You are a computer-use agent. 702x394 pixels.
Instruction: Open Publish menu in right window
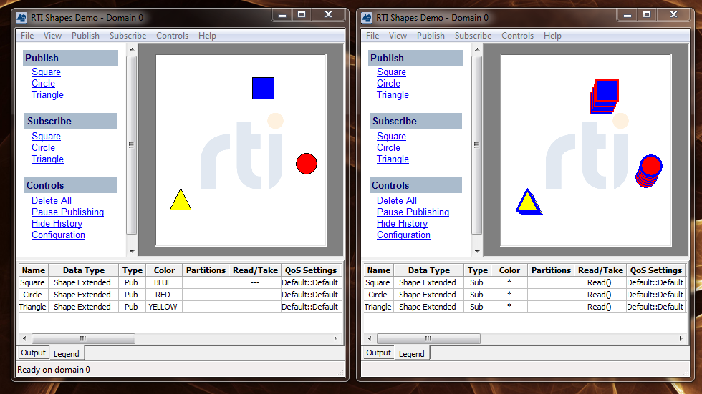tap(431, 36)
